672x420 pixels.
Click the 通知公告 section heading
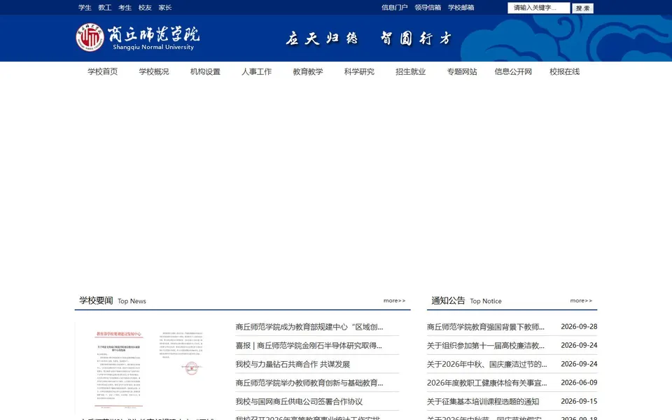click(448, 300)
